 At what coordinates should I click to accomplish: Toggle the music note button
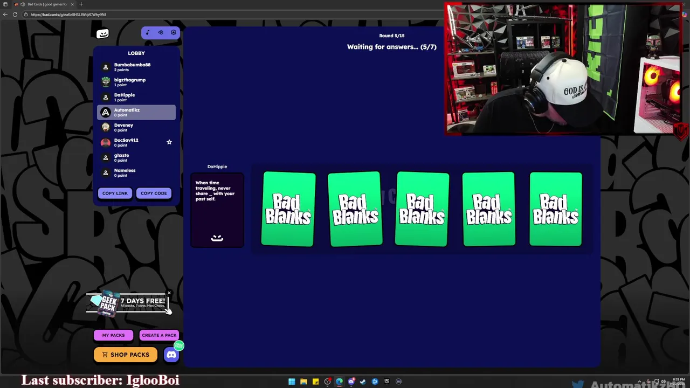pos(148,32)
